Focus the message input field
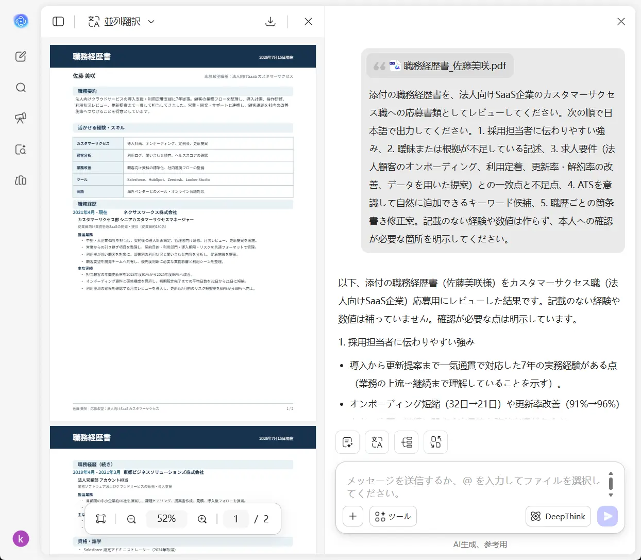Image resolution: width=641 pixels, height=560 pixels. pos(473,487)
